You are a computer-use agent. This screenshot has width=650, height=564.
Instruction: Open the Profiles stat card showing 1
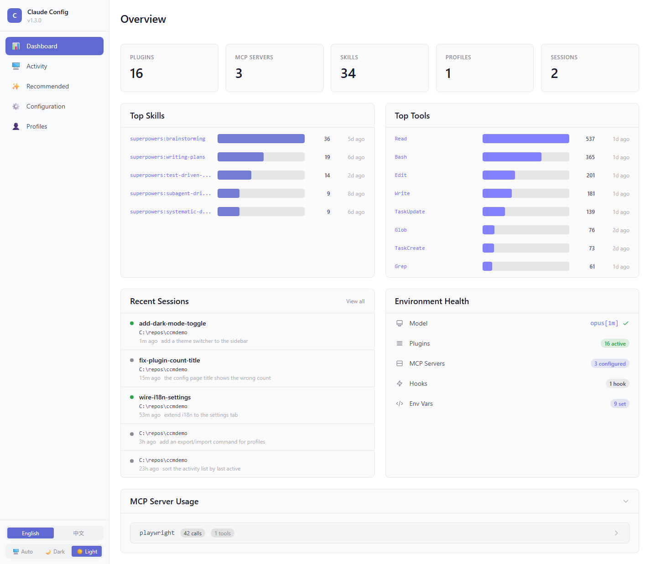pyautogui.click(x=485, y=68)
